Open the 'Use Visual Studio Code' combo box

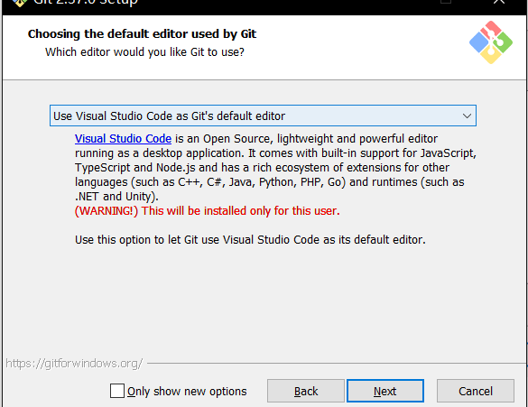[263, 116]
